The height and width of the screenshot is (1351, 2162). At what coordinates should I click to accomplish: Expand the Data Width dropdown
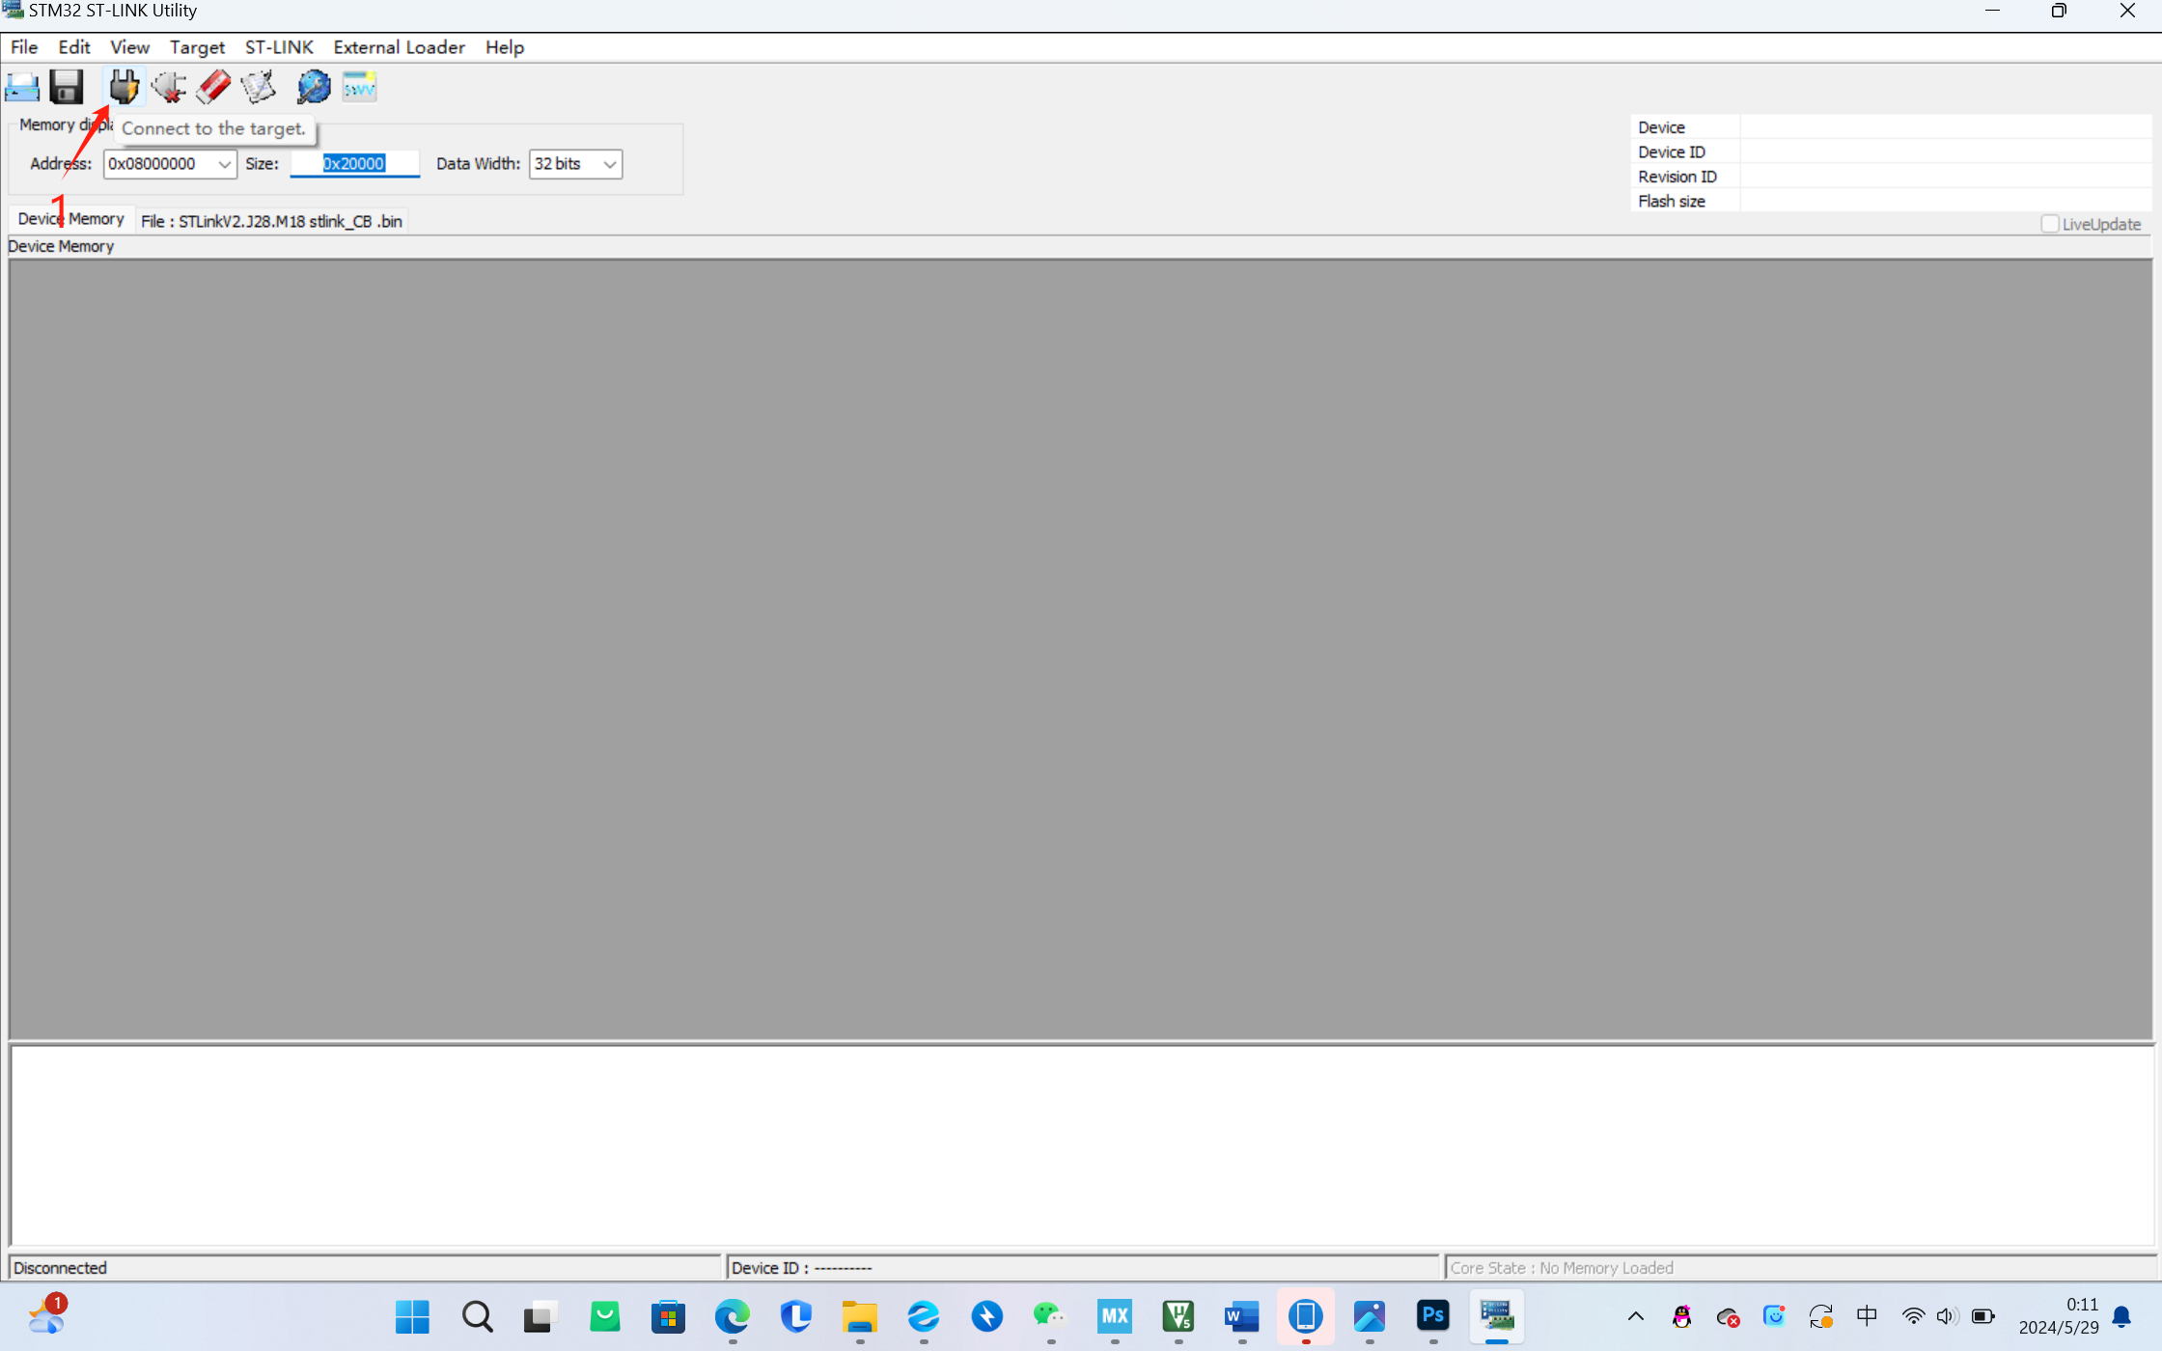pos(609,164)
